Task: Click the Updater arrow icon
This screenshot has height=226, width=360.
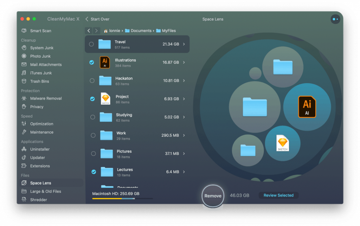Action: (24, 158)
